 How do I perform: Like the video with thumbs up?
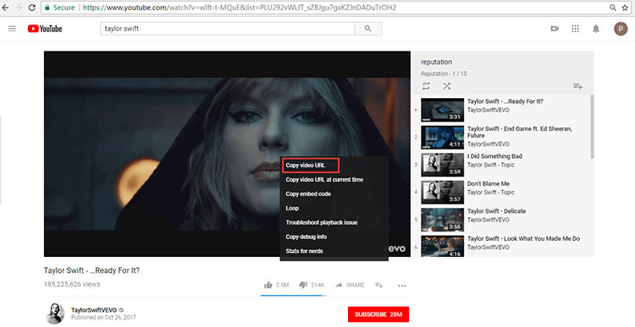268,286
